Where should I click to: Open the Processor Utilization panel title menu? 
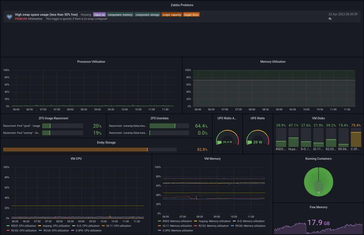point(91,62)
